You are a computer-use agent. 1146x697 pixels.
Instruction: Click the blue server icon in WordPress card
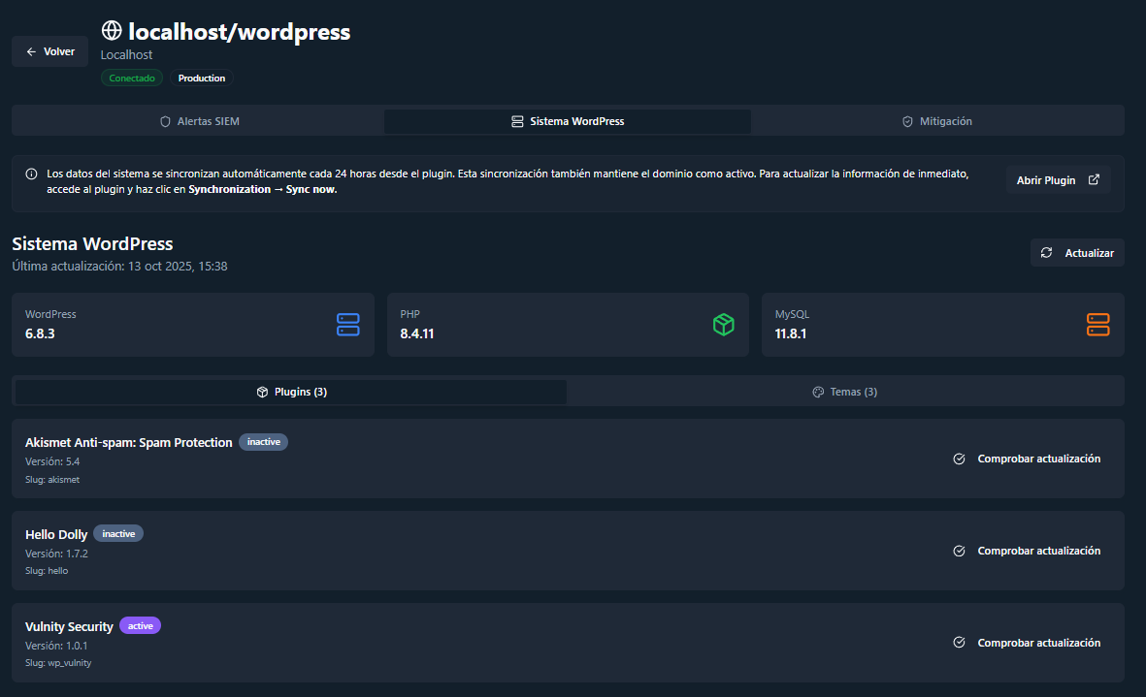[348, 325]
